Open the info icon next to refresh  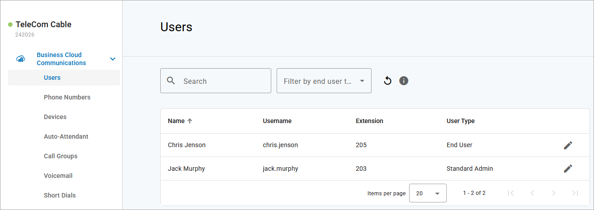pos(404,81)
